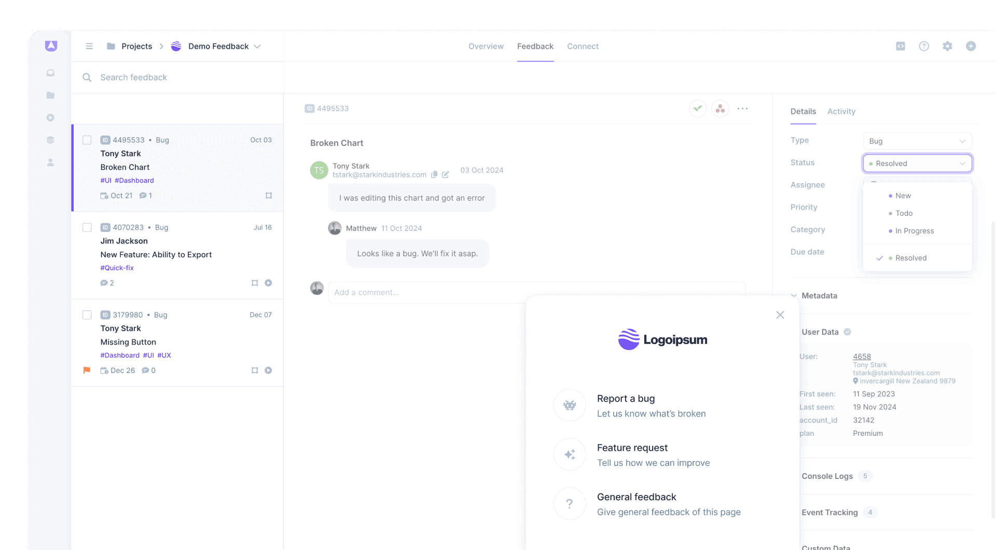Click the red triage icon on the feedback
Viewport: 996px width, 550px height.
720,108
